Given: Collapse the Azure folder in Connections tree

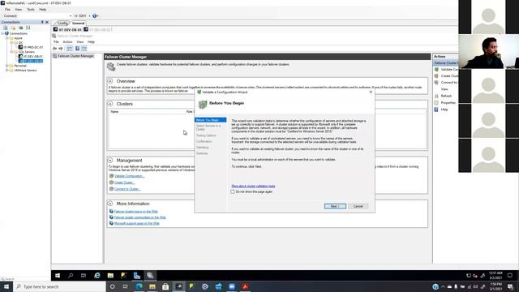Looking at the screenshot, I should click(7, 38).
